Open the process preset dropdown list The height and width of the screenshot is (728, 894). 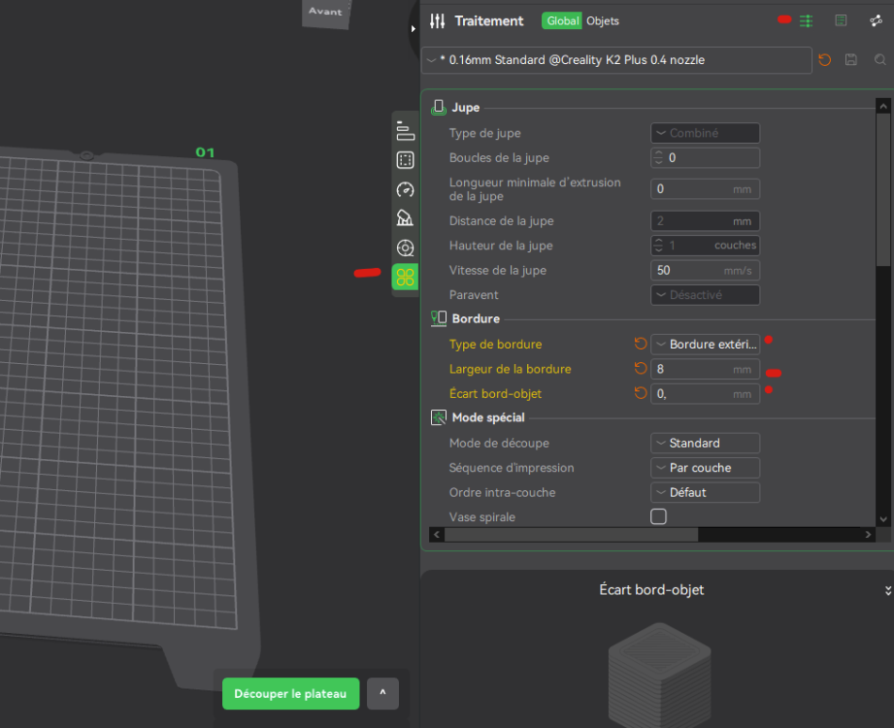pos(616,60)
